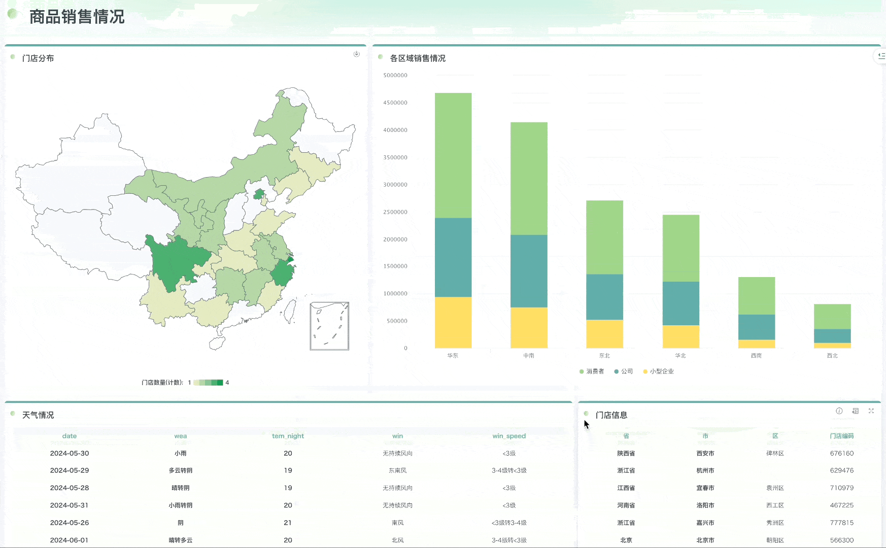Click the province cell 陕西省

tap(626, 453)
